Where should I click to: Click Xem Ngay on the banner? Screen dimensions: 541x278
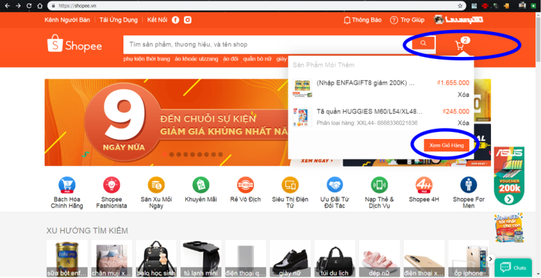[317, 161]
